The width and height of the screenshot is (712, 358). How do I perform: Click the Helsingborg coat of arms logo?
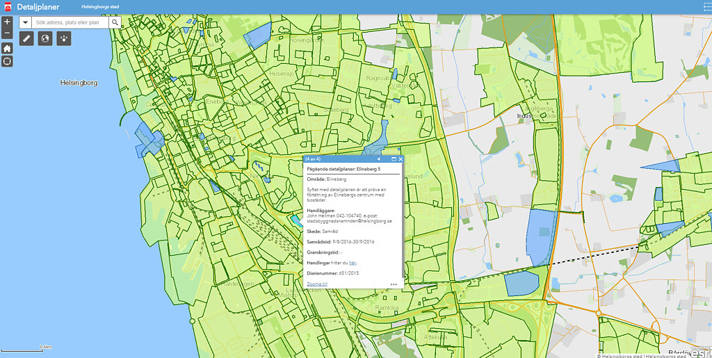coord(7,7)
